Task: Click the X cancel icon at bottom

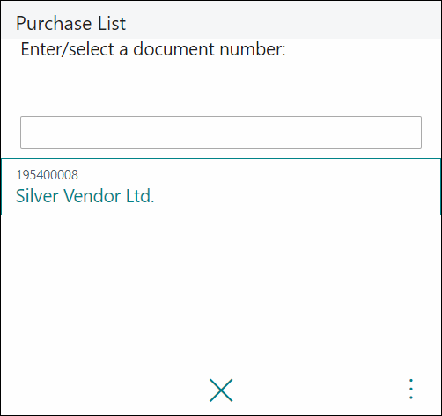Action: pos(221,390)
